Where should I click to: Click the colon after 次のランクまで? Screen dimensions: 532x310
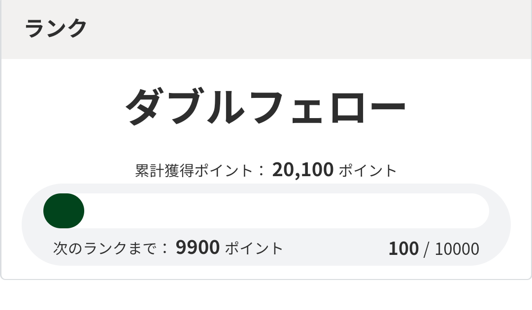point(165,248)
